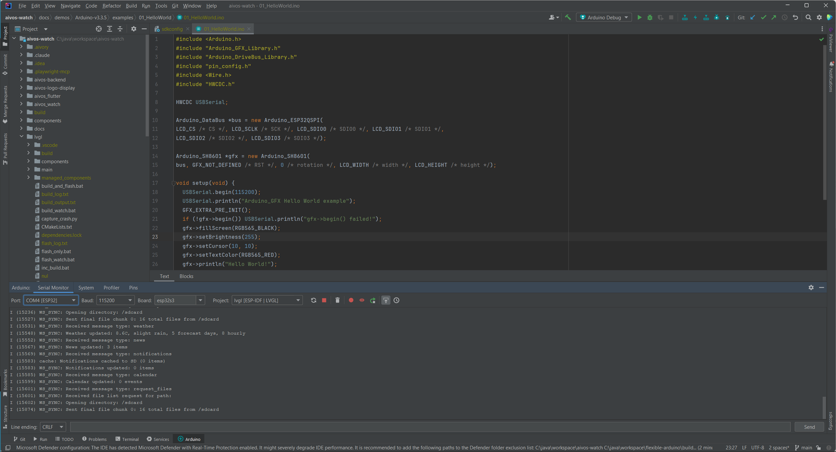The height and width of the screenshot is (452, 836).
Task: Stop the serial monitor with the red square
Action: pyautogui.click(x=324, y=300)
